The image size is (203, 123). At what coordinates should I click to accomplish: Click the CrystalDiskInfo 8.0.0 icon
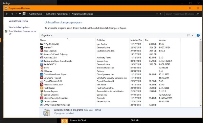point(42,81)
